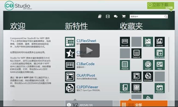Open the RichTextBox favorites tile
This screenshot has width=178, height=107.
pos(137,88)
